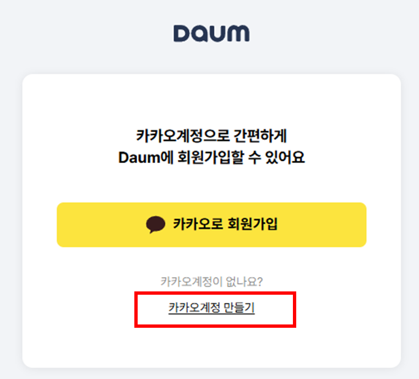Screen dimensions: 419x379
Task: Click the heading line 카카오계정으로 간편하게
Action: (x=211, y=135)
